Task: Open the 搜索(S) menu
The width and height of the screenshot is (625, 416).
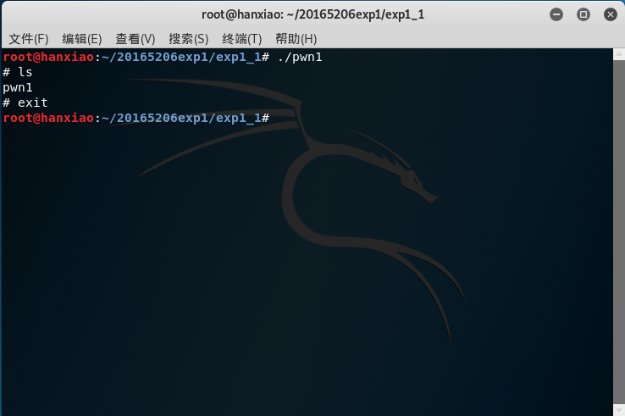Action: pyautogui.click(x=189, y=39)
